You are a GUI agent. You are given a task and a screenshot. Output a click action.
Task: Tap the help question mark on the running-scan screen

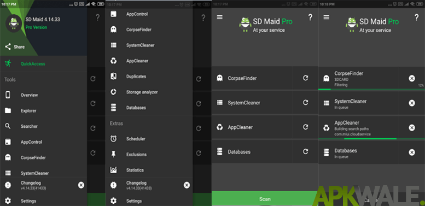click(417, 17)
